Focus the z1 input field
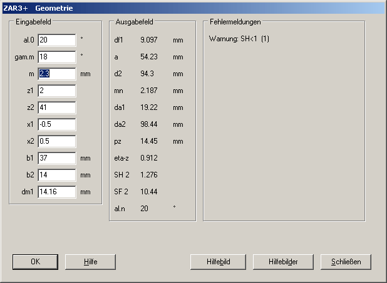The image size is (387, 283). coord(56,91)
